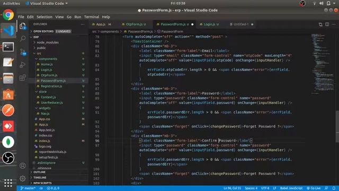
Task: Open the Help menu
Action: point(106,17)
